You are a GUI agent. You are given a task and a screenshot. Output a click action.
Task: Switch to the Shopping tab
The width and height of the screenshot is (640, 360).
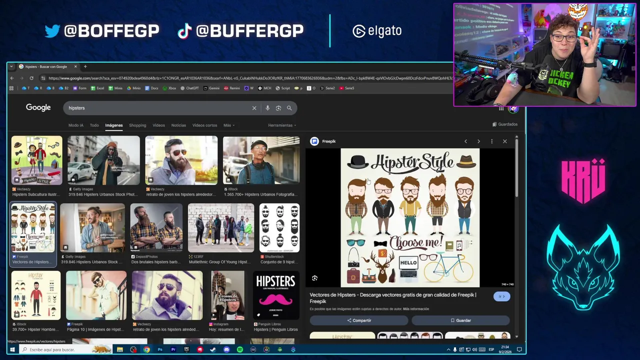coord(137,125)
